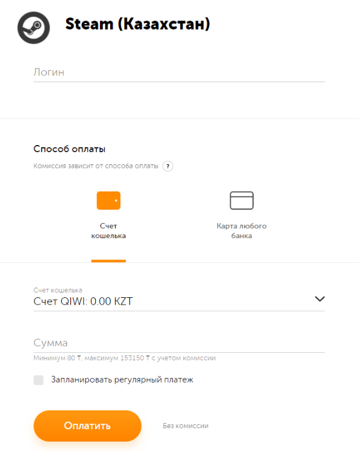Click small "Счет кошелька" dropdown label
This screenshot has width=359, height=452.
tap(58, 290)
